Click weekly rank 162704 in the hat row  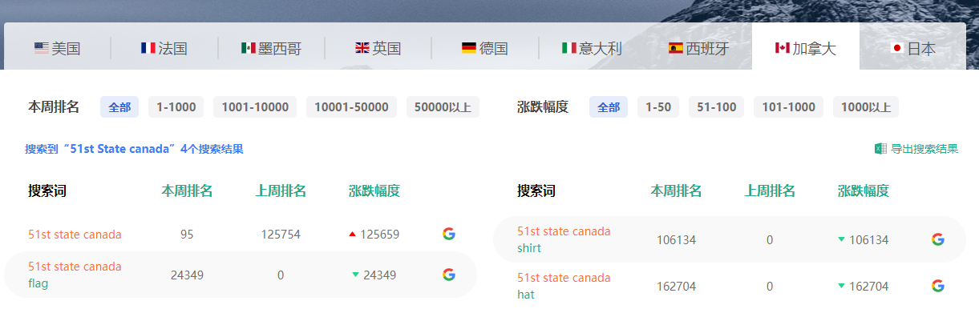676,287
